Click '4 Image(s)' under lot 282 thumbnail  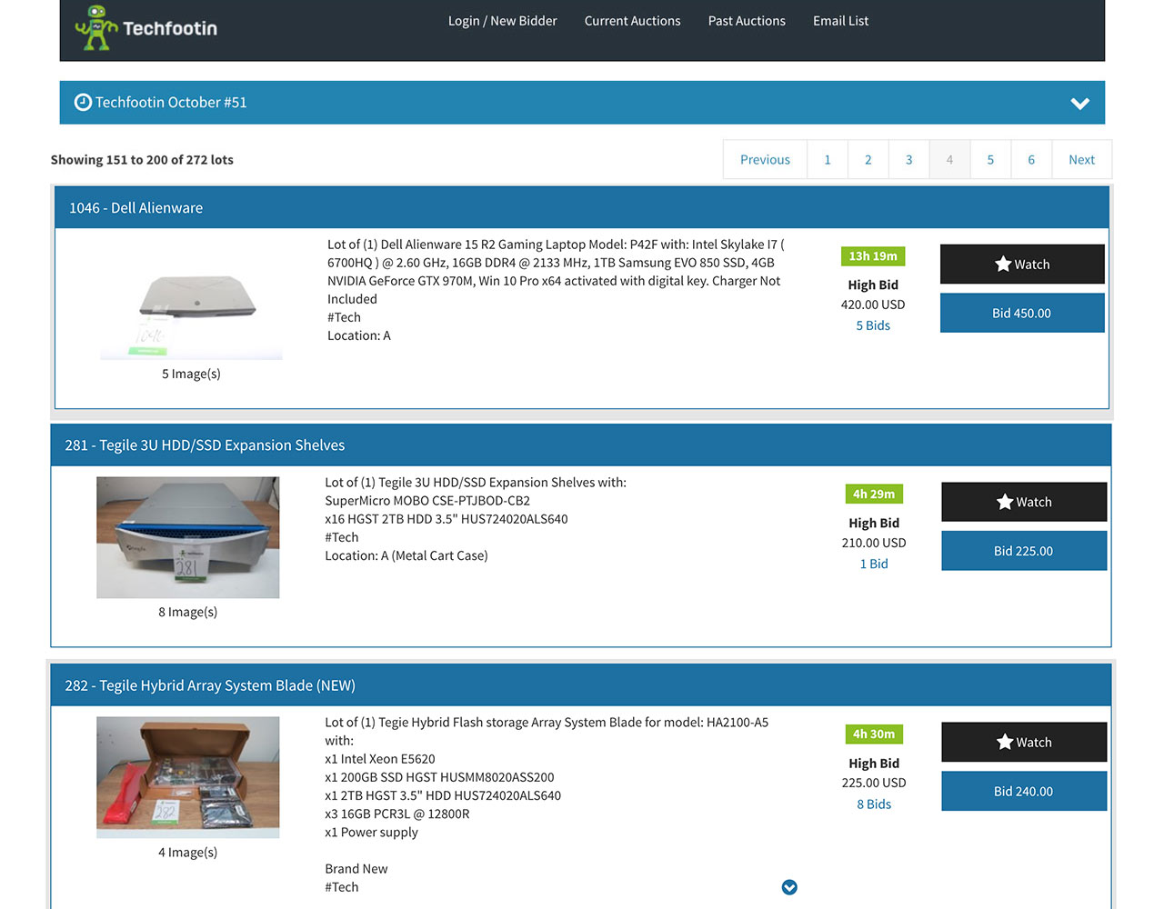click(x=188, y=853)
